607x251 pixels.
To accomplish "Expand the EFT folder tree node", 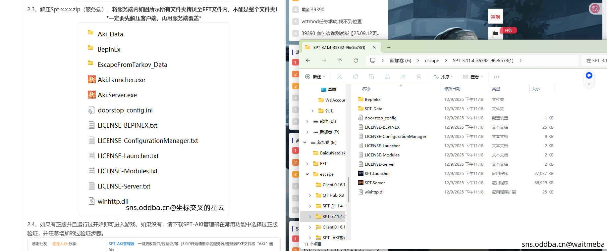I will pyautogui.click(x=307, y=164).
